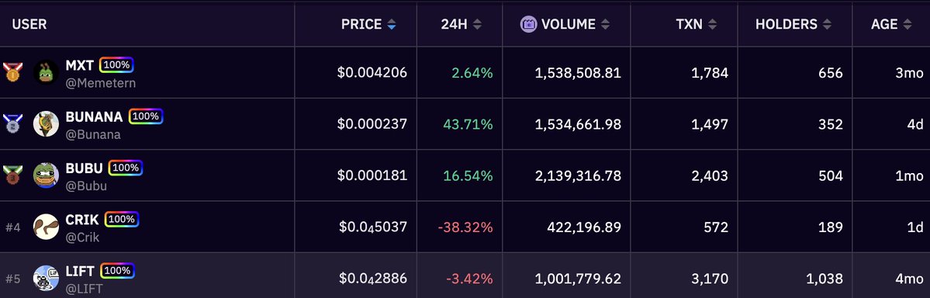Open the @Memetern user handle
Image resolution: width=930 pixels, height=298 pixels.
(100, 83)
